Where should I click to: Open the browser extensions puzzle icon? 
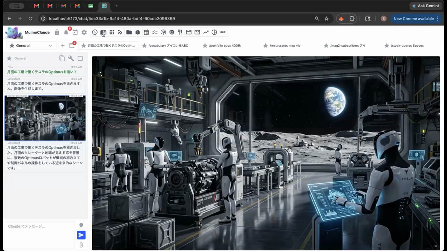click(x=352, y=18)
